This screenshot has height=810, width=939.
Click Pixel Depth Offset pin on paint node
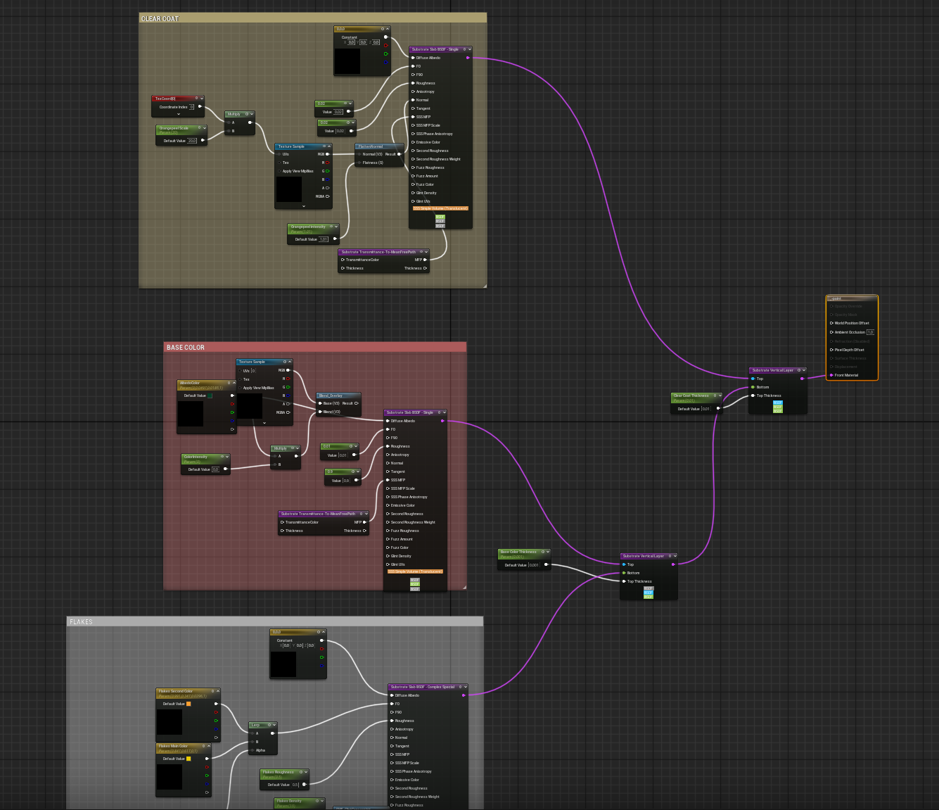tap(831, 350)
